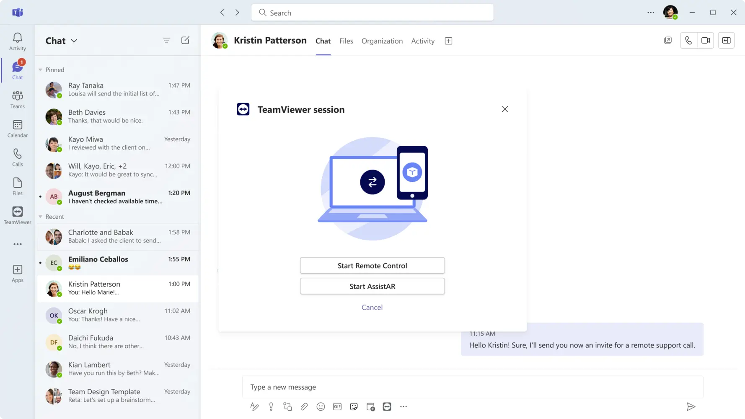Go back with navigation arrow
This screenshot has width=745, height=419.
pyautogui.click(x=222, y=13)
